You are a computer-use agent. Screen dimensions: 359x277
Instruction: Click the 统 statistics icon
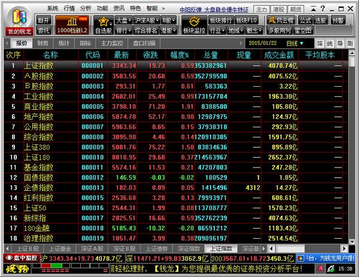[330, 44]
